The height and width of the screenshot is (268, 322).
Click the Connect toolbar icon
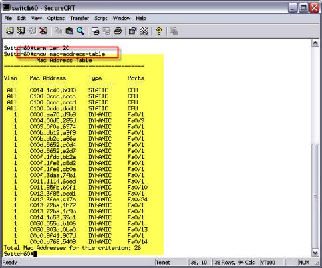point(9,31)
